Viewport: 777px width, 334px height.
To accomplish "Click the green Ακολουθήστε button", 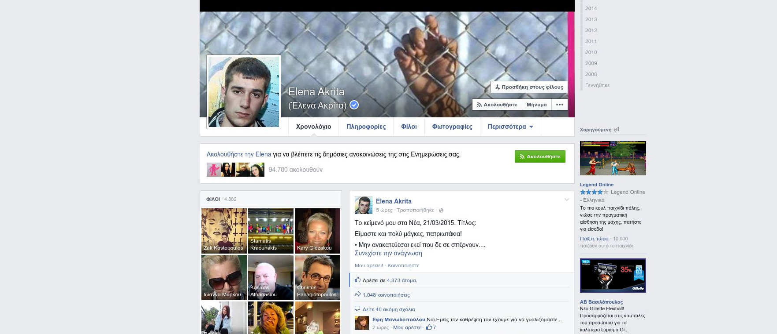I will [540, 156].
